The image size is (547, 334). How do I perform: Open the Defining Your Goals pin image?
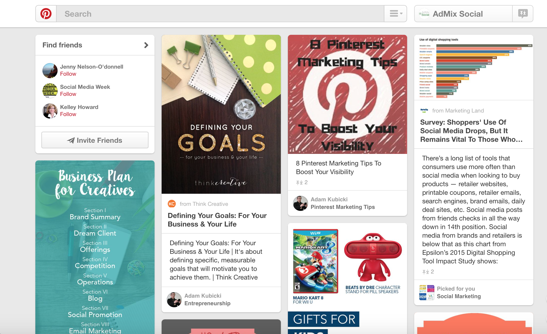coord(221,114)
